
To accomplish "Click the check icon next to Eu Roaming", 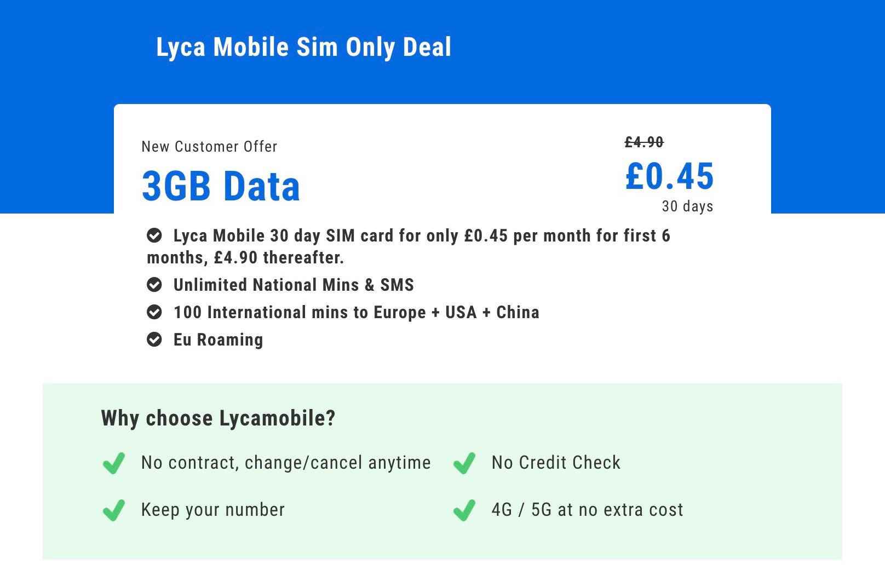I will (x=154, y=339).
